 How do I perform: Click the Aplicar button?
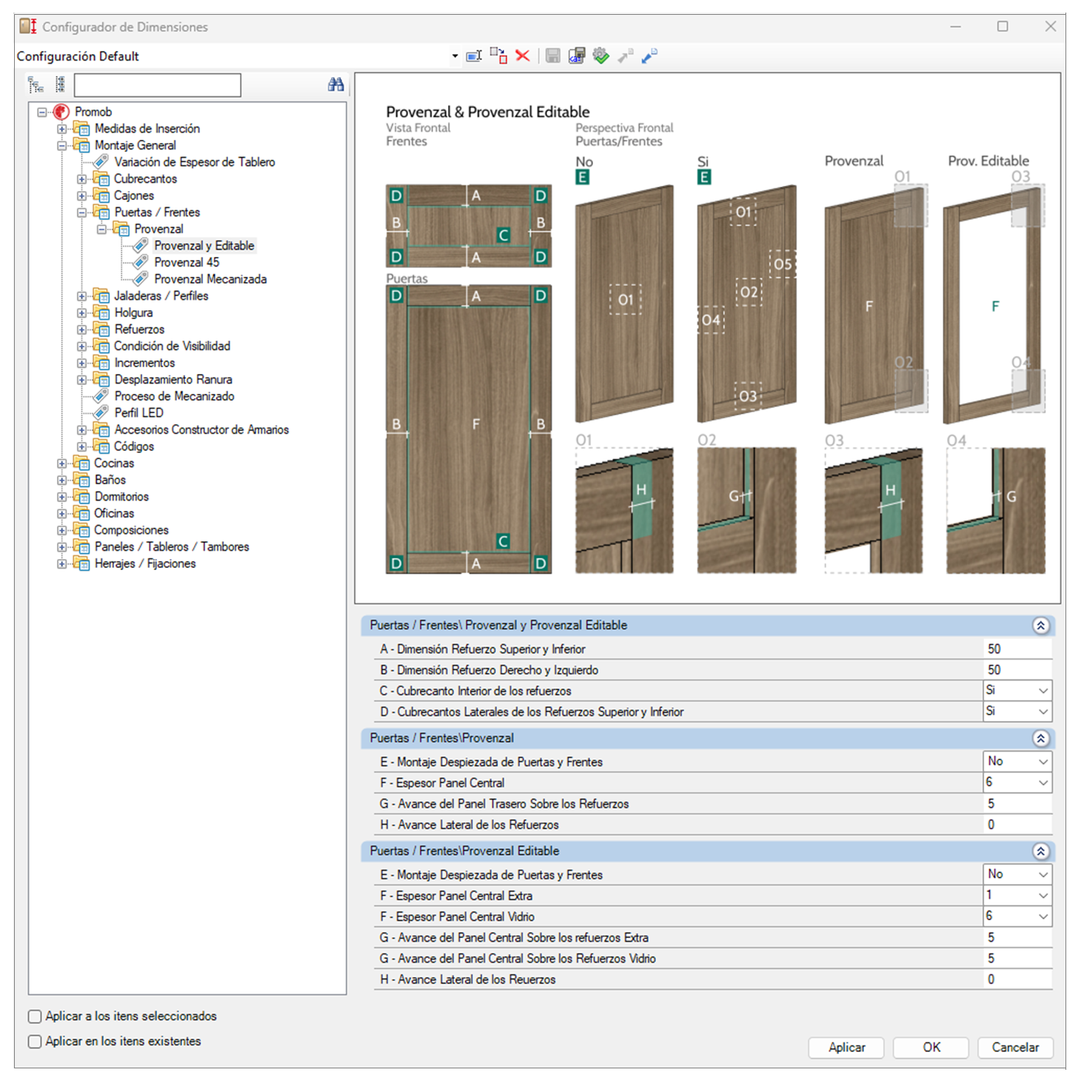[846, 1048]
